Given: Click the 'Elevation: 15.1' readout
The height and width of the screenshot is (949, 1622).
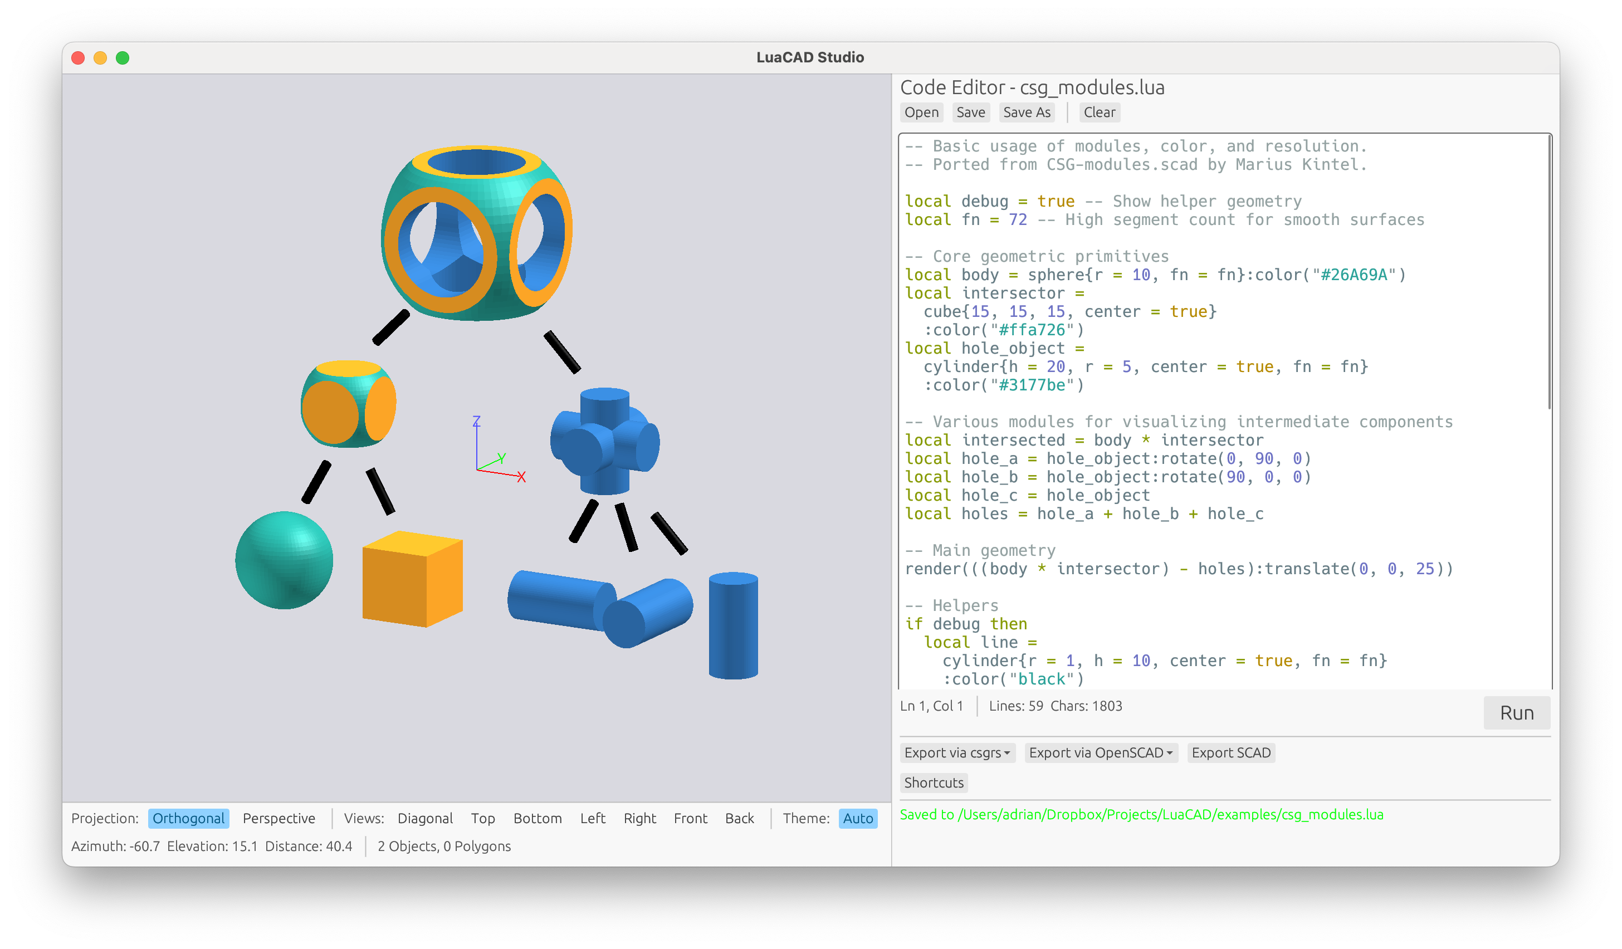Looking at the screenshot, I should click(x=212, y=846).
